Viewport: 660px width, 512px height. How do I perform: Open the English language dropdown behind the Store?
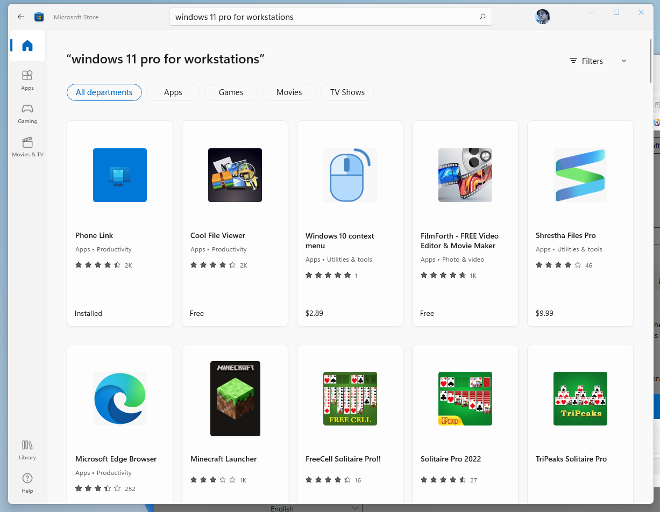pos(314,508)
